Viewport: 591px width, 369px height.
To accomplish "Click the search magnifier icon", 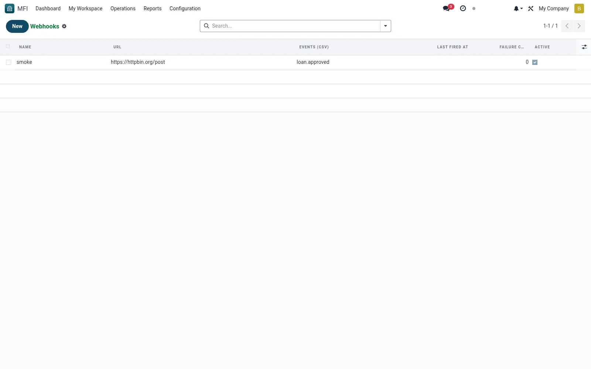I will tap(206, 26).
